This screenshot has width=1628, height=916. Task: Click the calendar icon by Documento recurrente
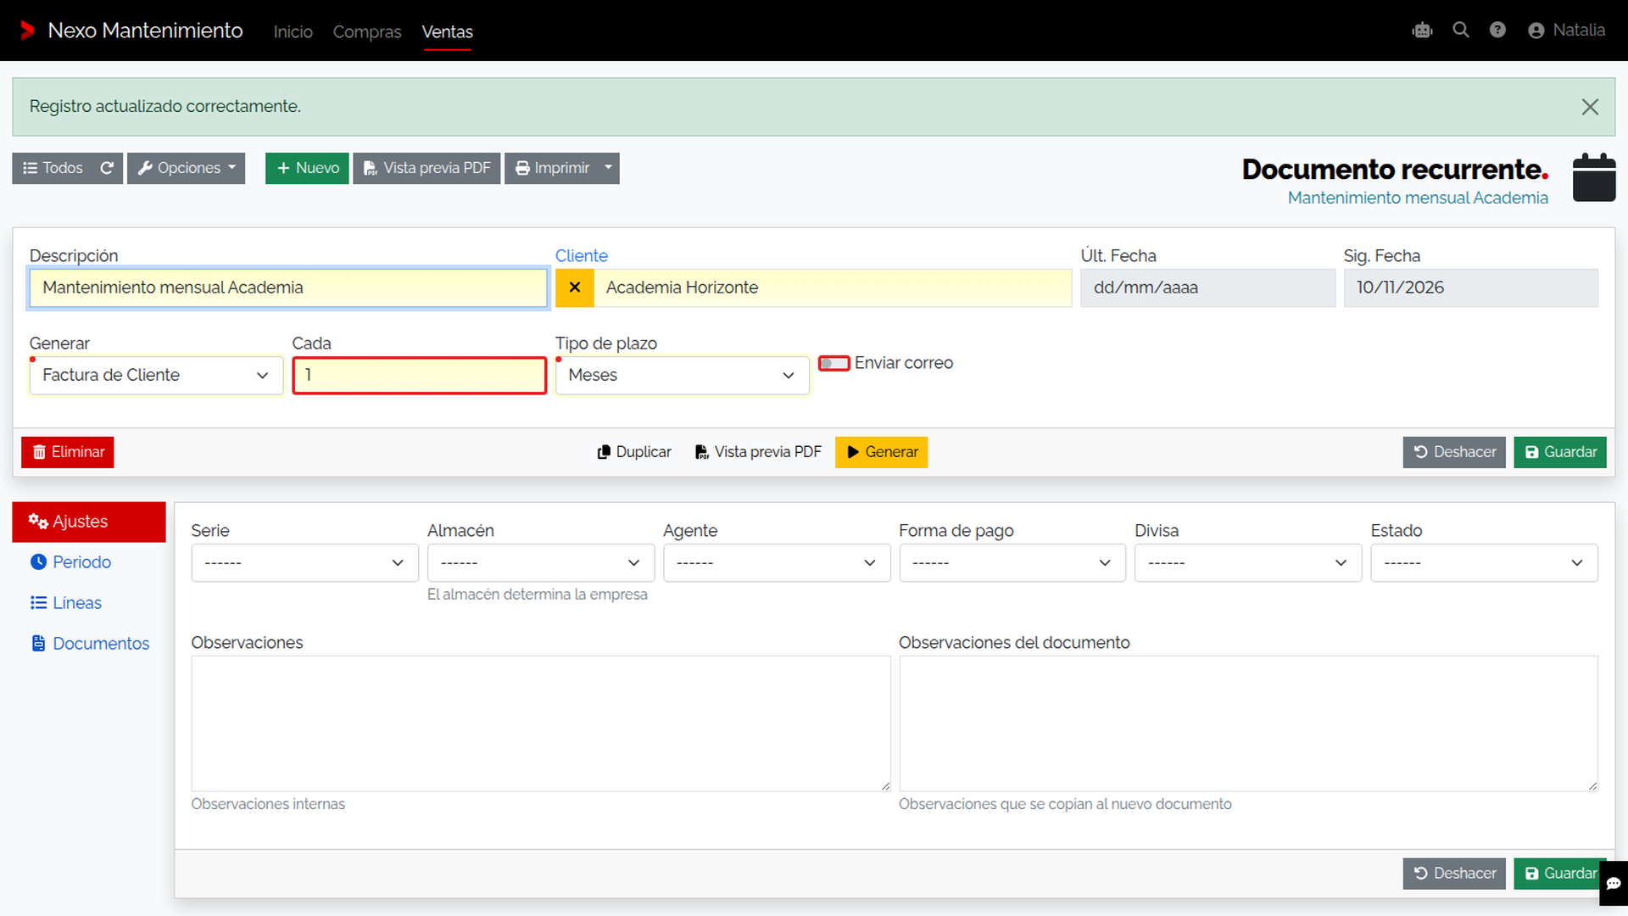point(1594,177)
